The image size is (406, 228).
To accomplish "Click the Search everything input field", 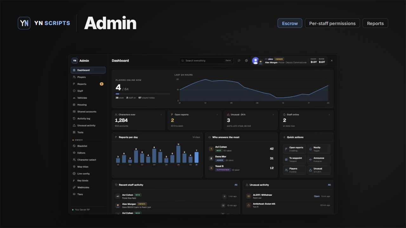I will [206, 60].
